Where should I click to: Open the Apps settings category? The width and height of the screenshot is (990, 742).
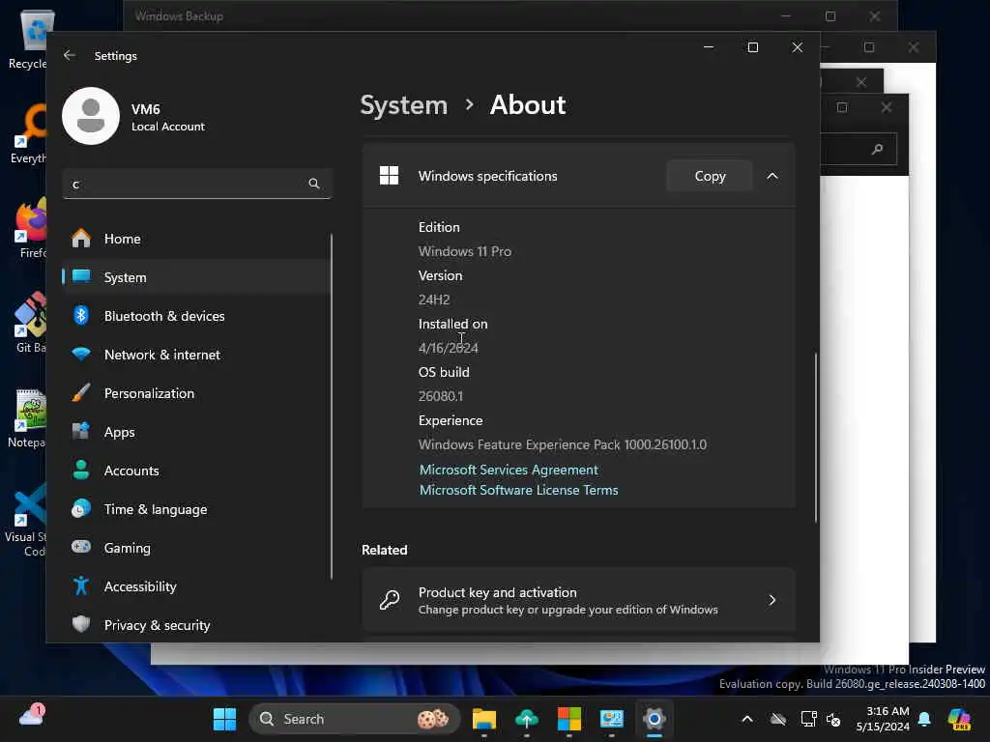pos(196,432)
